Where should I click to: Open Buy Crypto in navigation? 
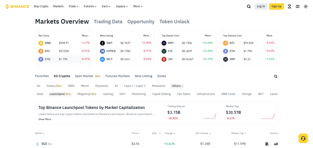coord(41,6)
